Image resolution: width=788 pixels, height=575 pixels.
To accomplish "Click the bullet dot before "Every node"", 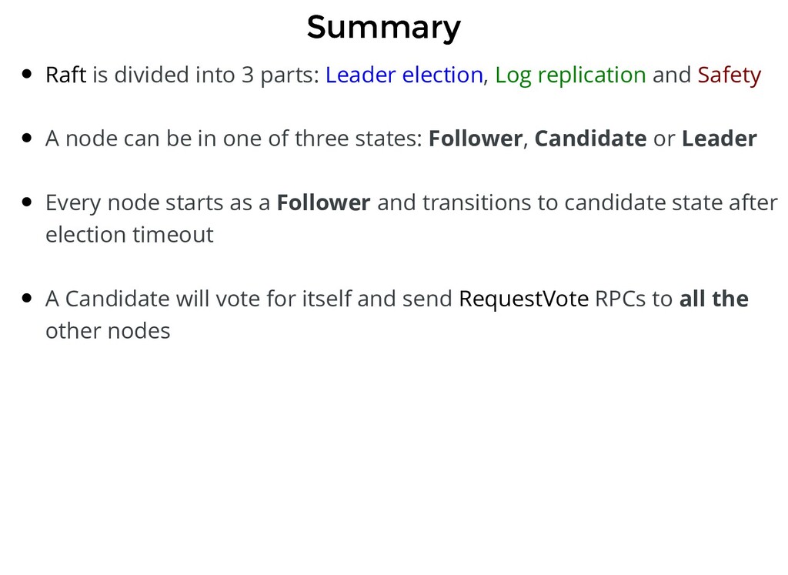I will pos(28,203).
